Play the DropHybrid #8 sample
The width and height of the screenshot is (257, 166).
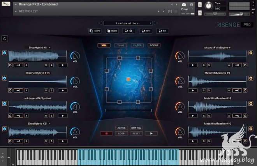(63, 65)
